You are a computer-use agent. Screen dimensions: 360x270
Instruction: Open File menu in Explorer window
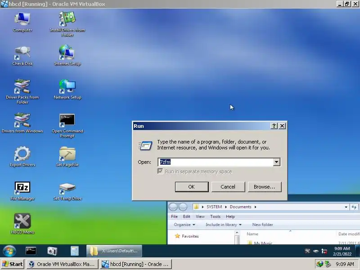(x=174, y=216)
